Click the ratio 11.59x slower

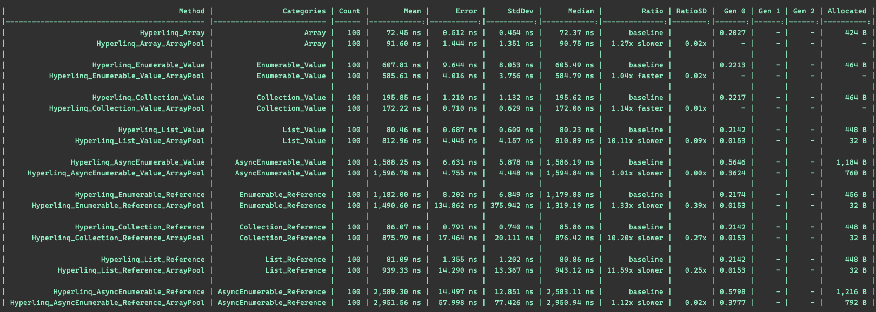(x=635, y=270)
